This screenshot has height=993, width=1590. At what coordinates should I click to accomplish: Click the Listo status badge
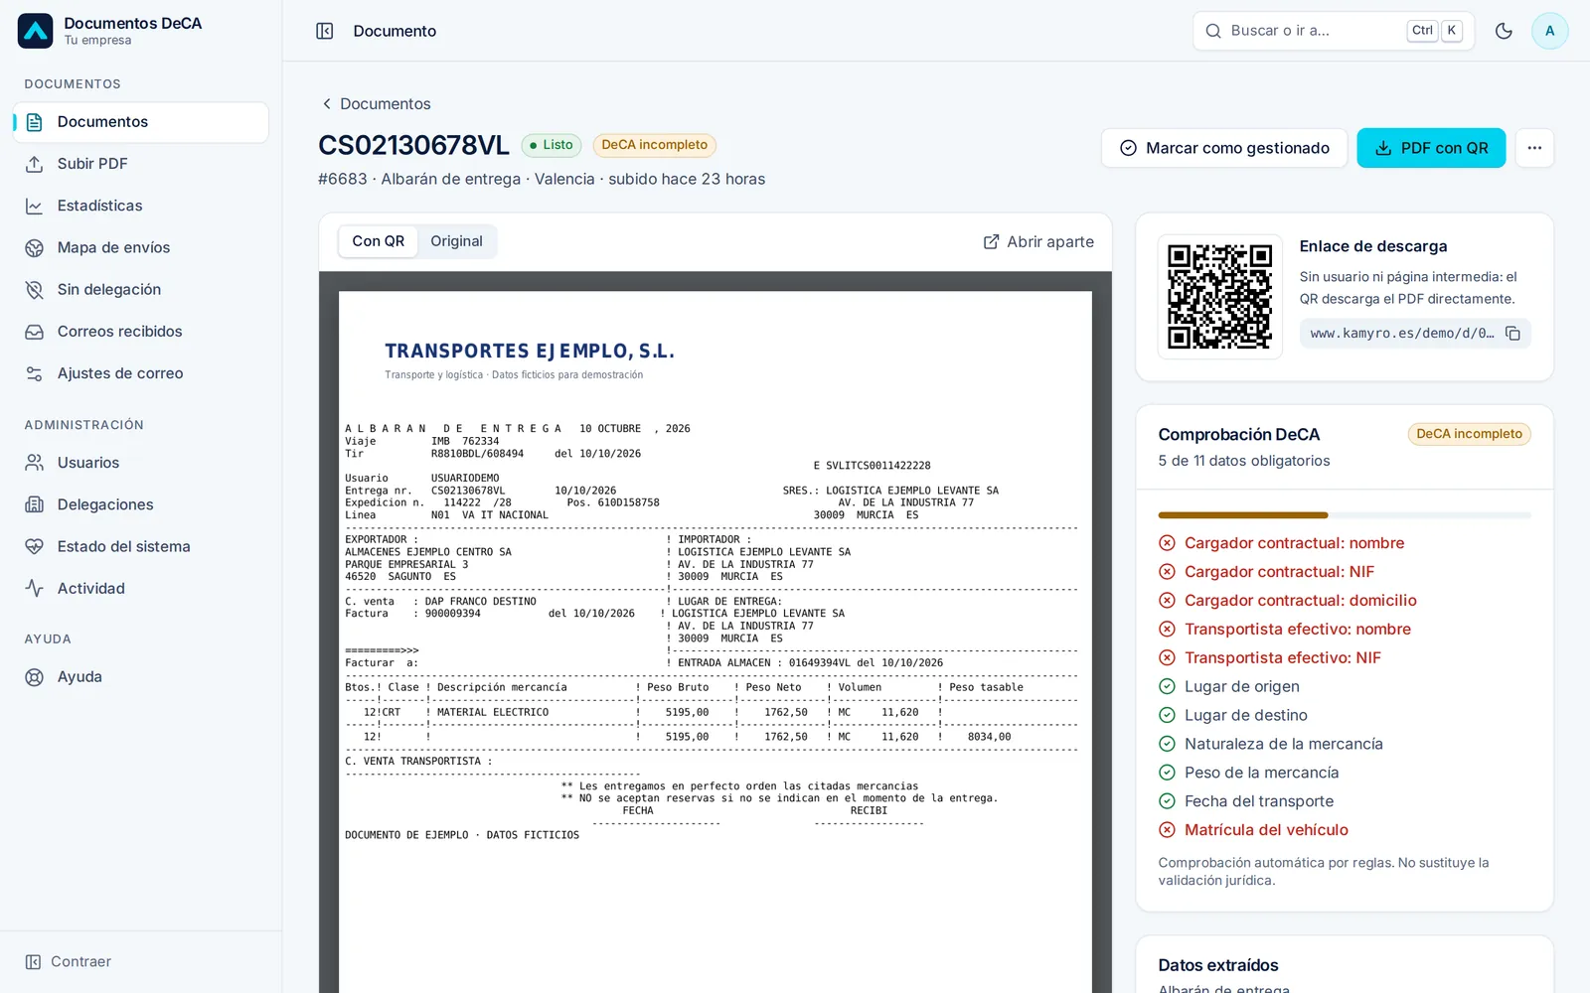(x=552, y=145)
